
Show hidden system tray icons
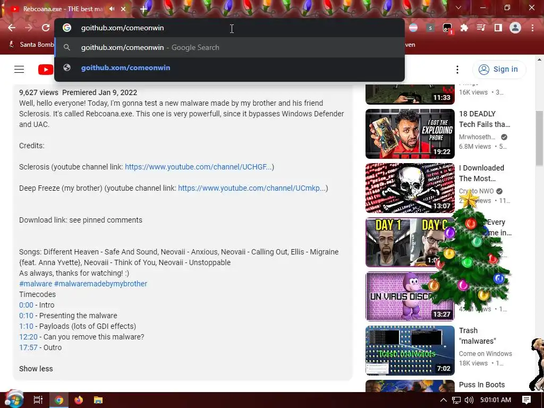click(x=443, y=400)
